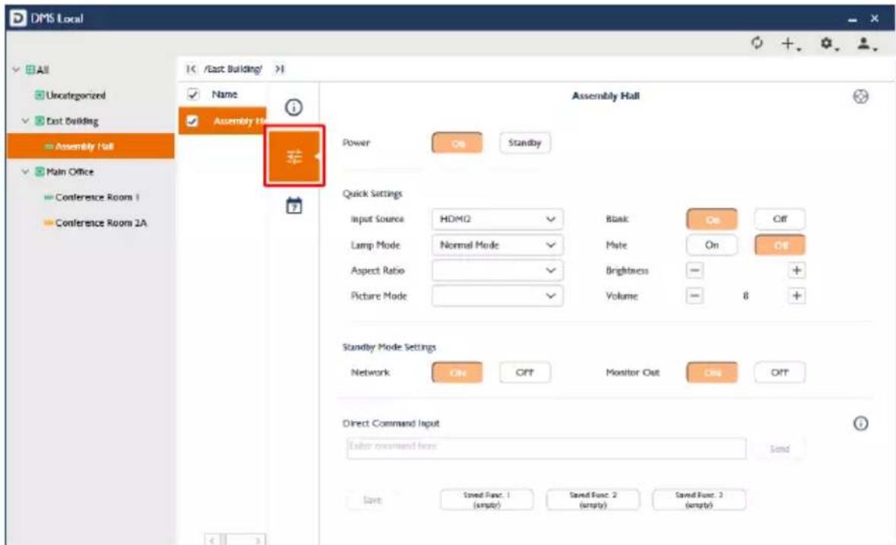Turn Mute On
The height and width of the screenshot is (545, 896).
click(x=712, y=245)
